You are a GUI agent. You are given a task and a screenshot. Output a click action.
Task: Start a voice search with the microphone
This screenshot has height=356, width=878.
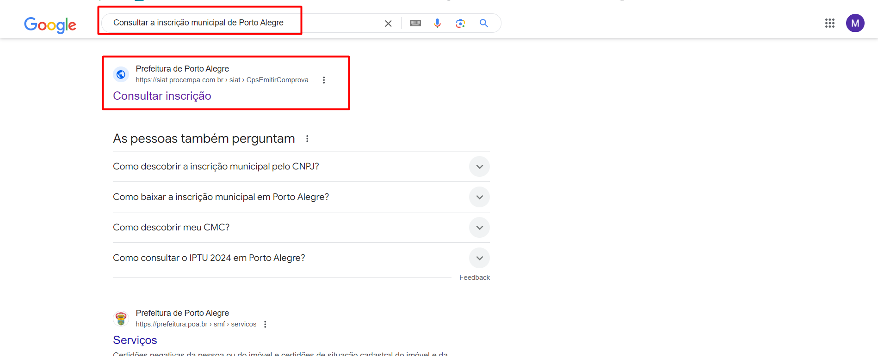point(437,23)
